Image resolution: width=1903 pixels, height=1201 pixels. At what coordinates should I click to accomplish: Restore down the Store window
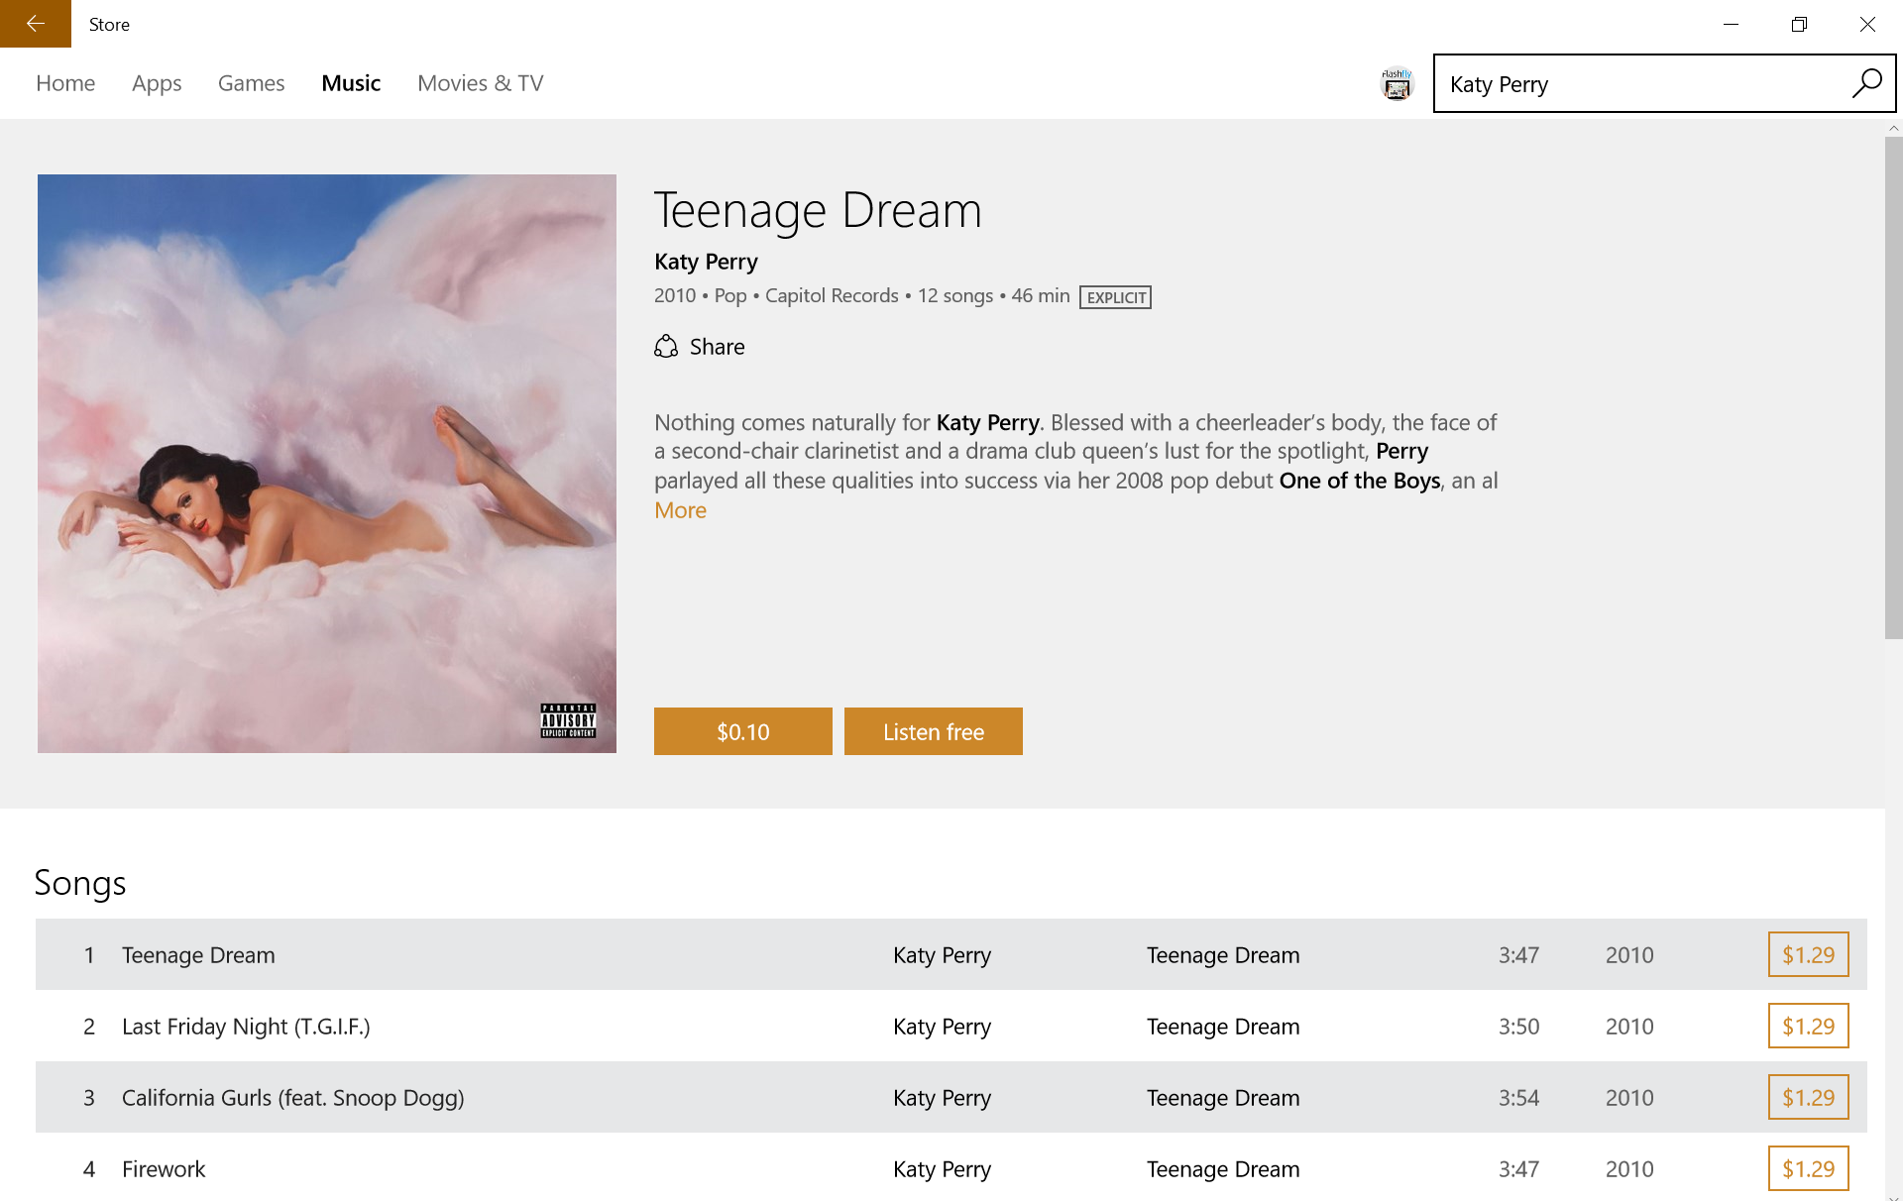coord(1799,24)
